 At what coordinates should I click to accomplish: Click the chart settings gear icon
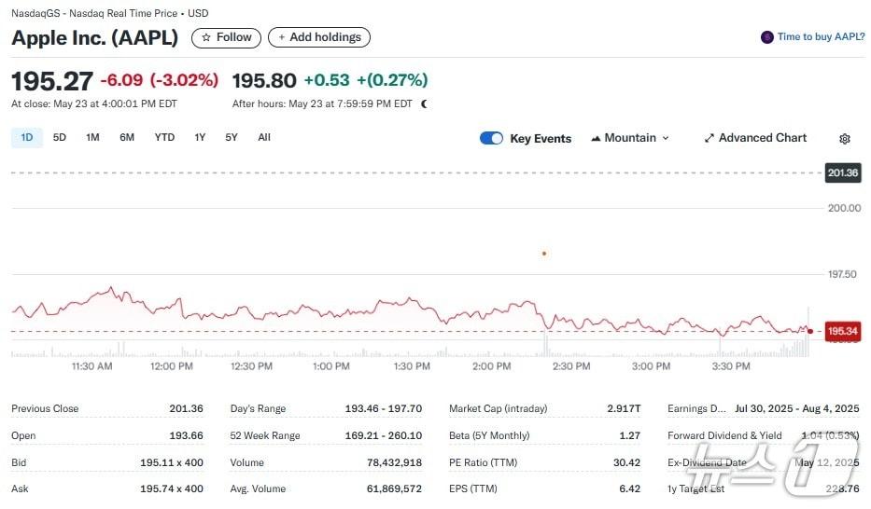[844, 139]
